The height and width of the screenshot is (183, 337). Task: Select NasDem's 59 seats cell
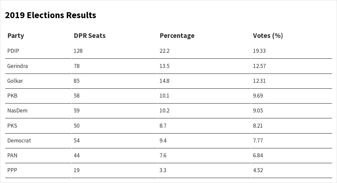tap(77, 110)
